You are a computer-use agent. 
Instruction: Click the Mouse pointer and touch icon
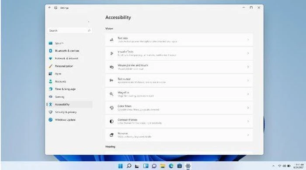click(111, 67)
